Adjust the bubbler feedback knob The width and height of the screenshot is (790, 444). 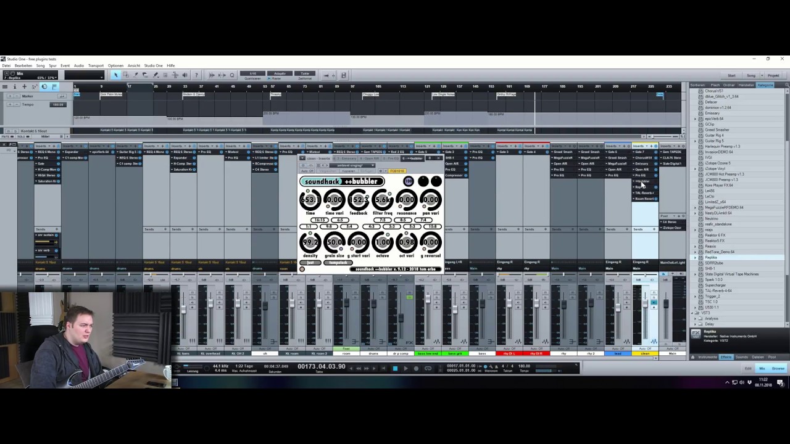point(359,200)
